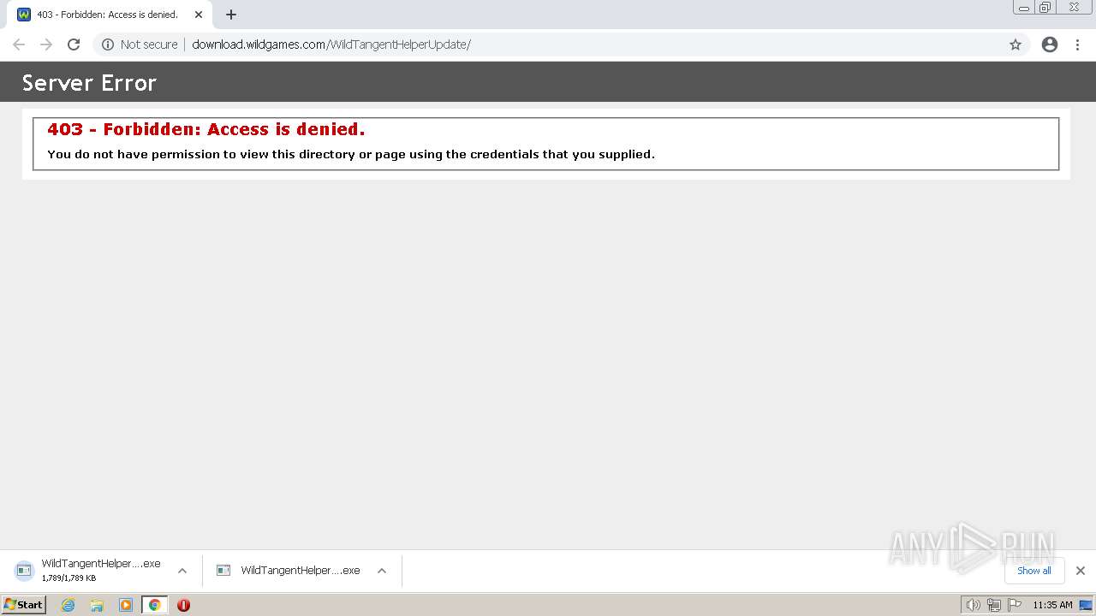The width and height of the screenshot is (1096, 616).
Task: Reload the current page
Action: (74, 44)
